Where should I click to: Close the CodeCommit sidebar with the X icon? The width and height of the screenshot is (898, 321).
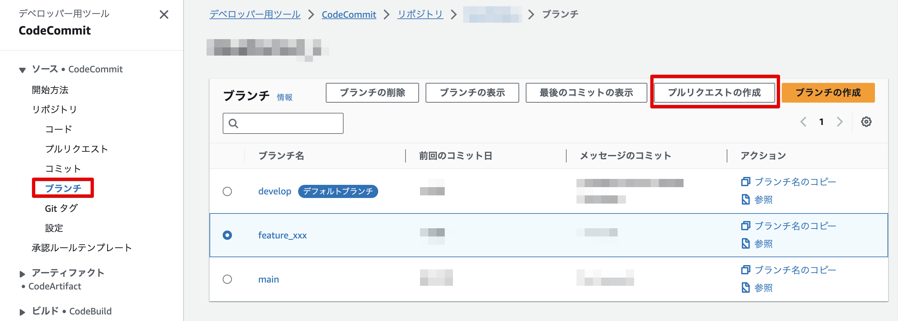click(163, 15)
